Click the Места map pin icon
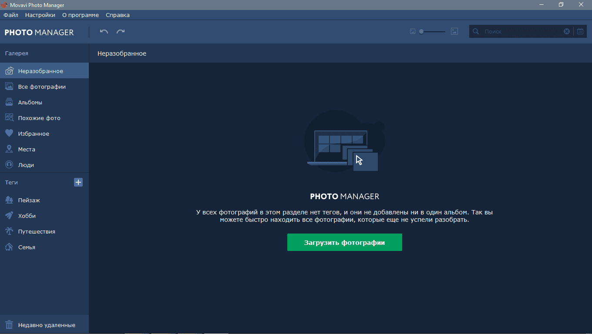 point(9,149)
